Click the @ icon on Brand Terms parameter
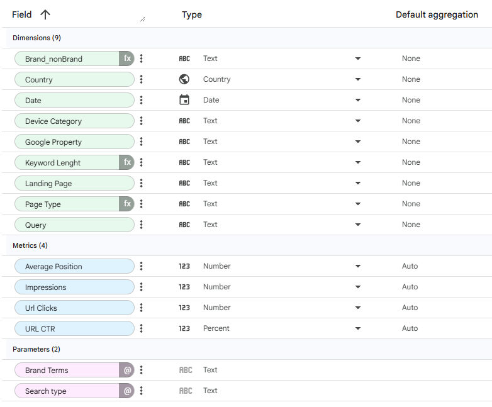Screen dimensions: 492x407 [127, 370]
